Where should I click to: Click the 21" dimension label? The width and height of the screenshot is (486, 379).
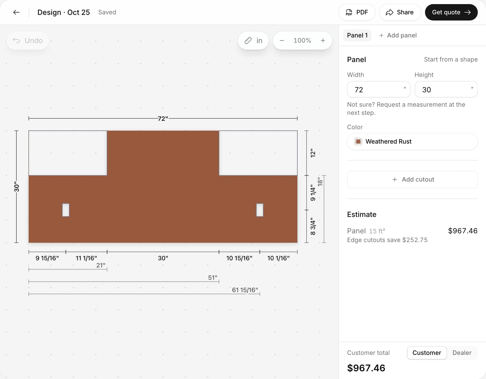tap(101, 265)
